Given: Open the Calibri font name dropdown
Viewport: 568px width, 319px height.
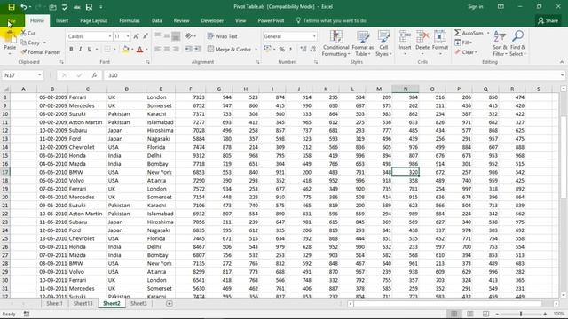Looking at the screenshot, I should (x=109, y=36).
